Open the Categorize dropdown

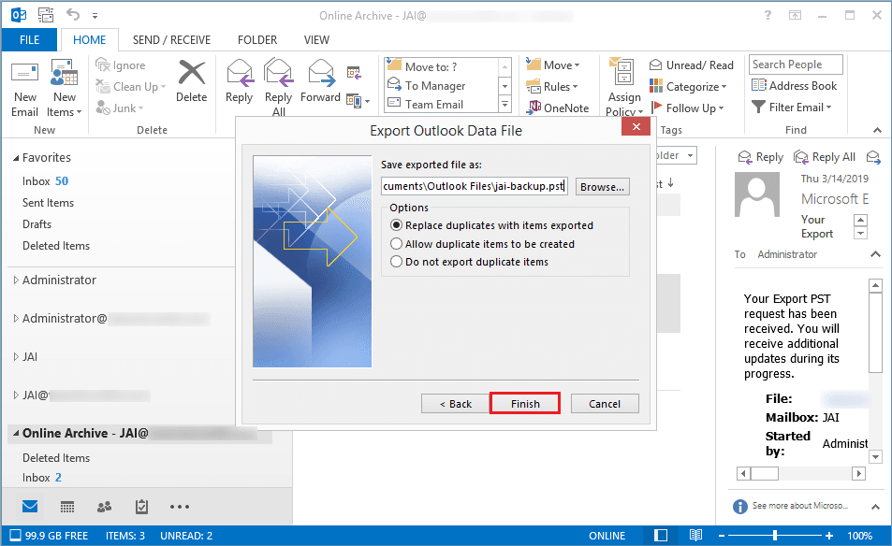pos(688,86)
